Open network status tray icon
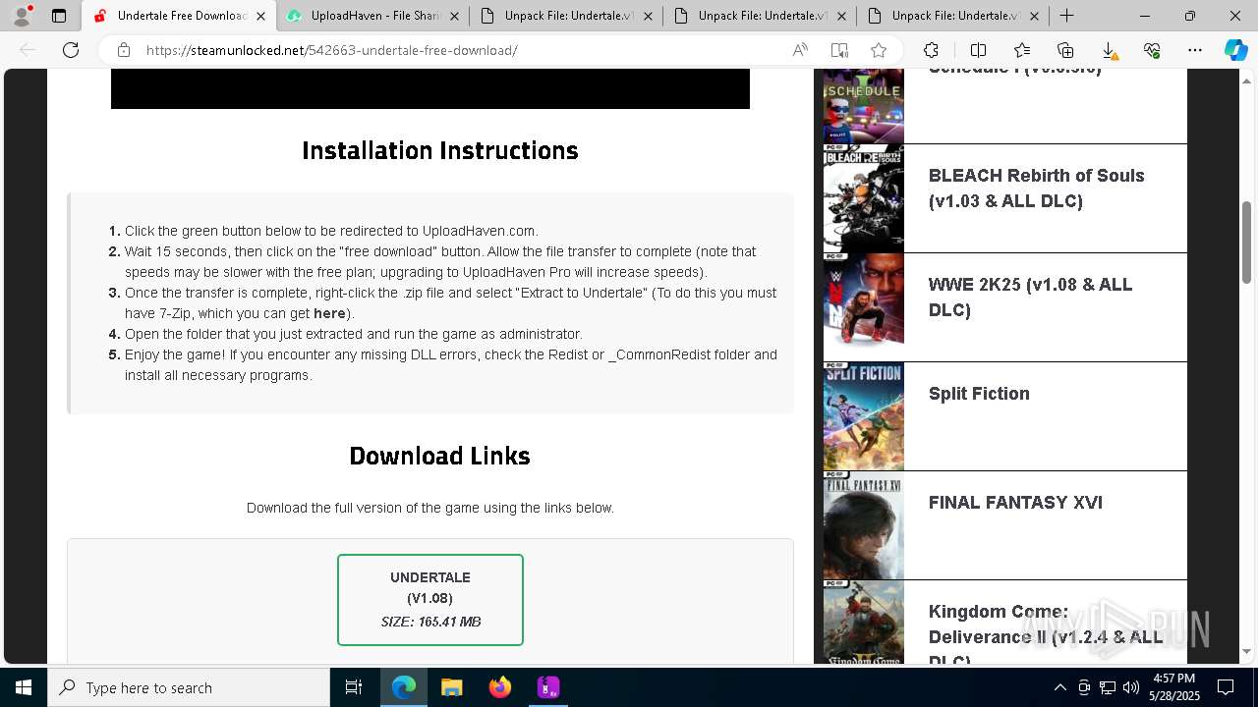1258x707 pixels. [x=1108, y=687]
